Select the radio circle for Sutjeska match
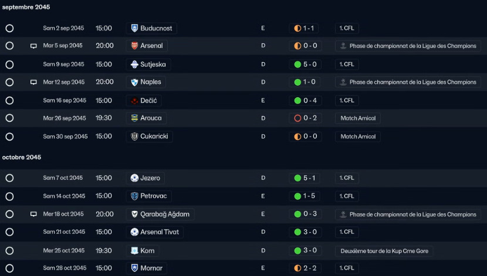The width and height of the screenshot is (487, 276). point(9,64)
